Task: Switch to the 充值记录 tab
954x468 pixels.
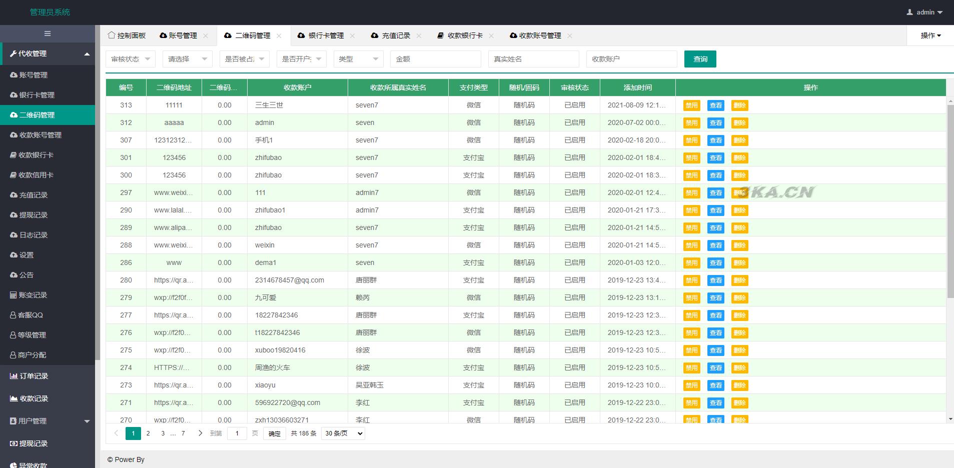Action: 396,35
